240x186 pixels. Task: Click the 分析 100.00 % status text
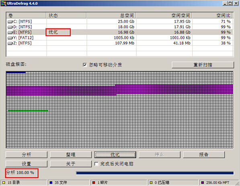tap(20, 173)
